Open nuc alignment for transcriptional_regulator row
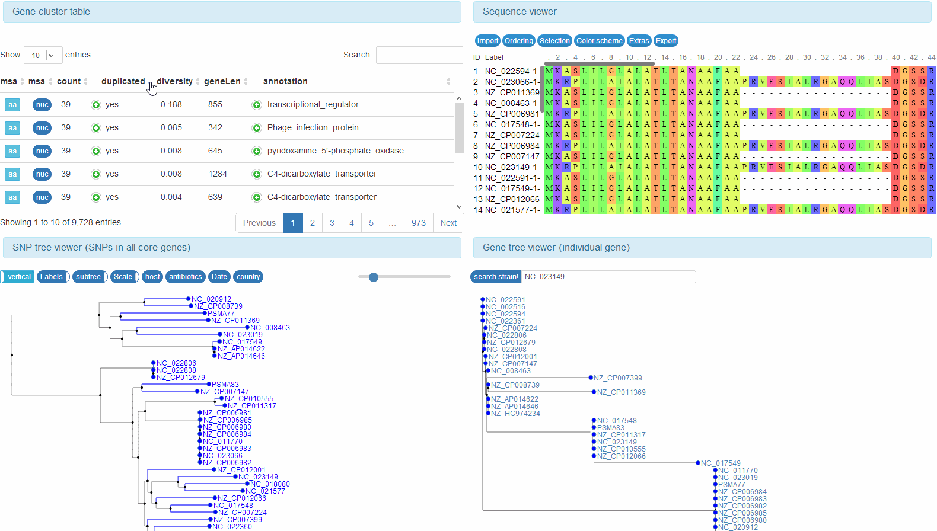 coord(42,105)
